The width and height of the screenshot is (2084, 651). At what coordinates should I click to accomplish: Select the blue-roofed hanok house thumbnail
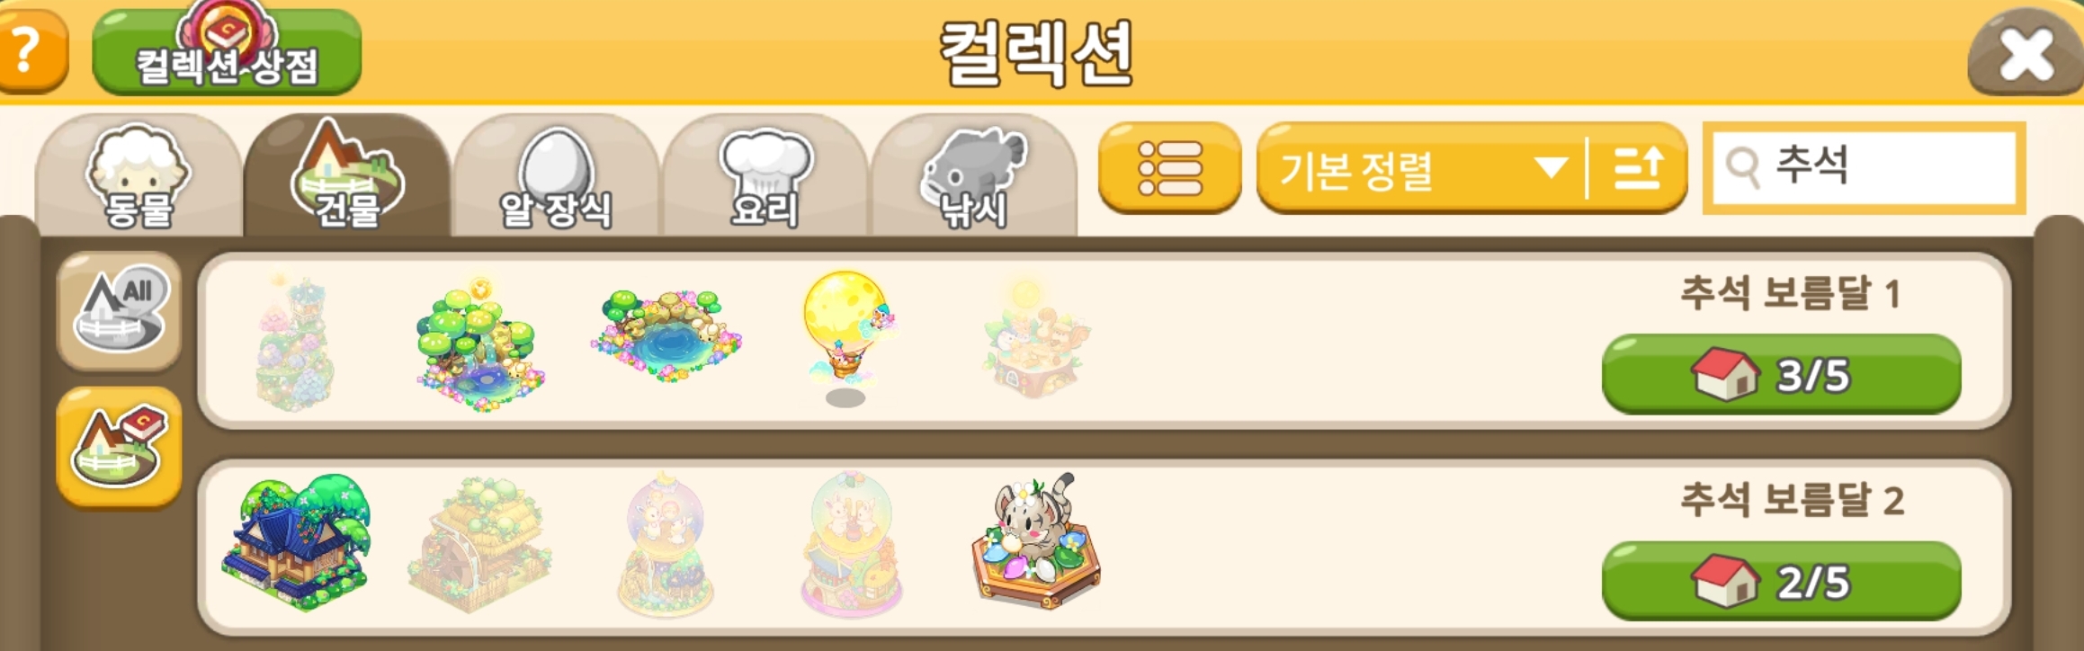point(298,542)
